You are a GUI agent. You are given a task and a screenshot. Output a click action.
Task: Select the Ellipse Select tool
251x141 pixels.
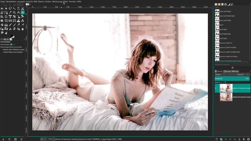[6, 9]
